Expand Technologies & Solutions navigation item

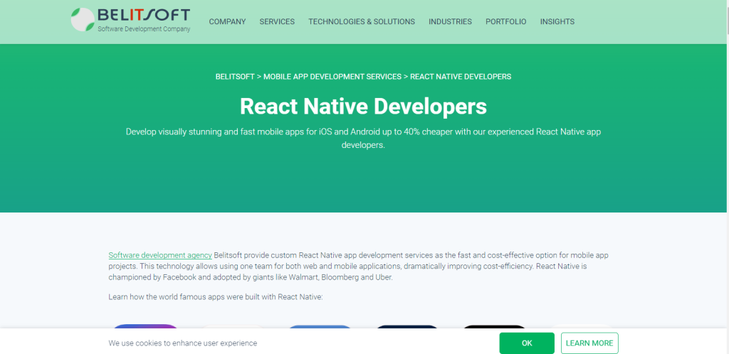pyautogui.click(x=361, y=22)
